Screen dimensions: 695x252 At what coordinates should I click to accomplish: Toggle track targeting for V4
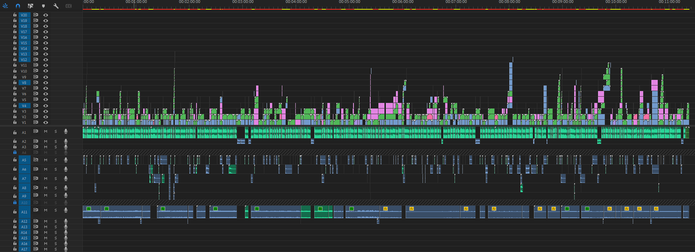coord(24,105)
